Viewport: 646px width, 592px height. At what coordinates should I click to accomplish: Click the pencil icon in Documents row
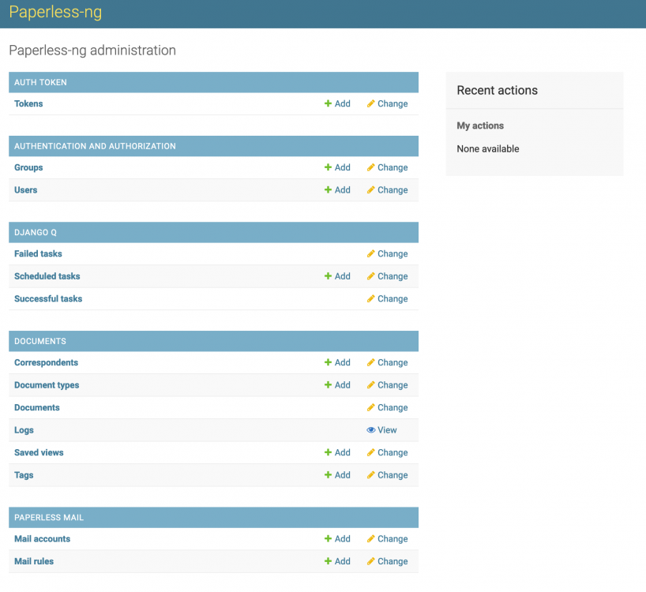pos(371,407)
